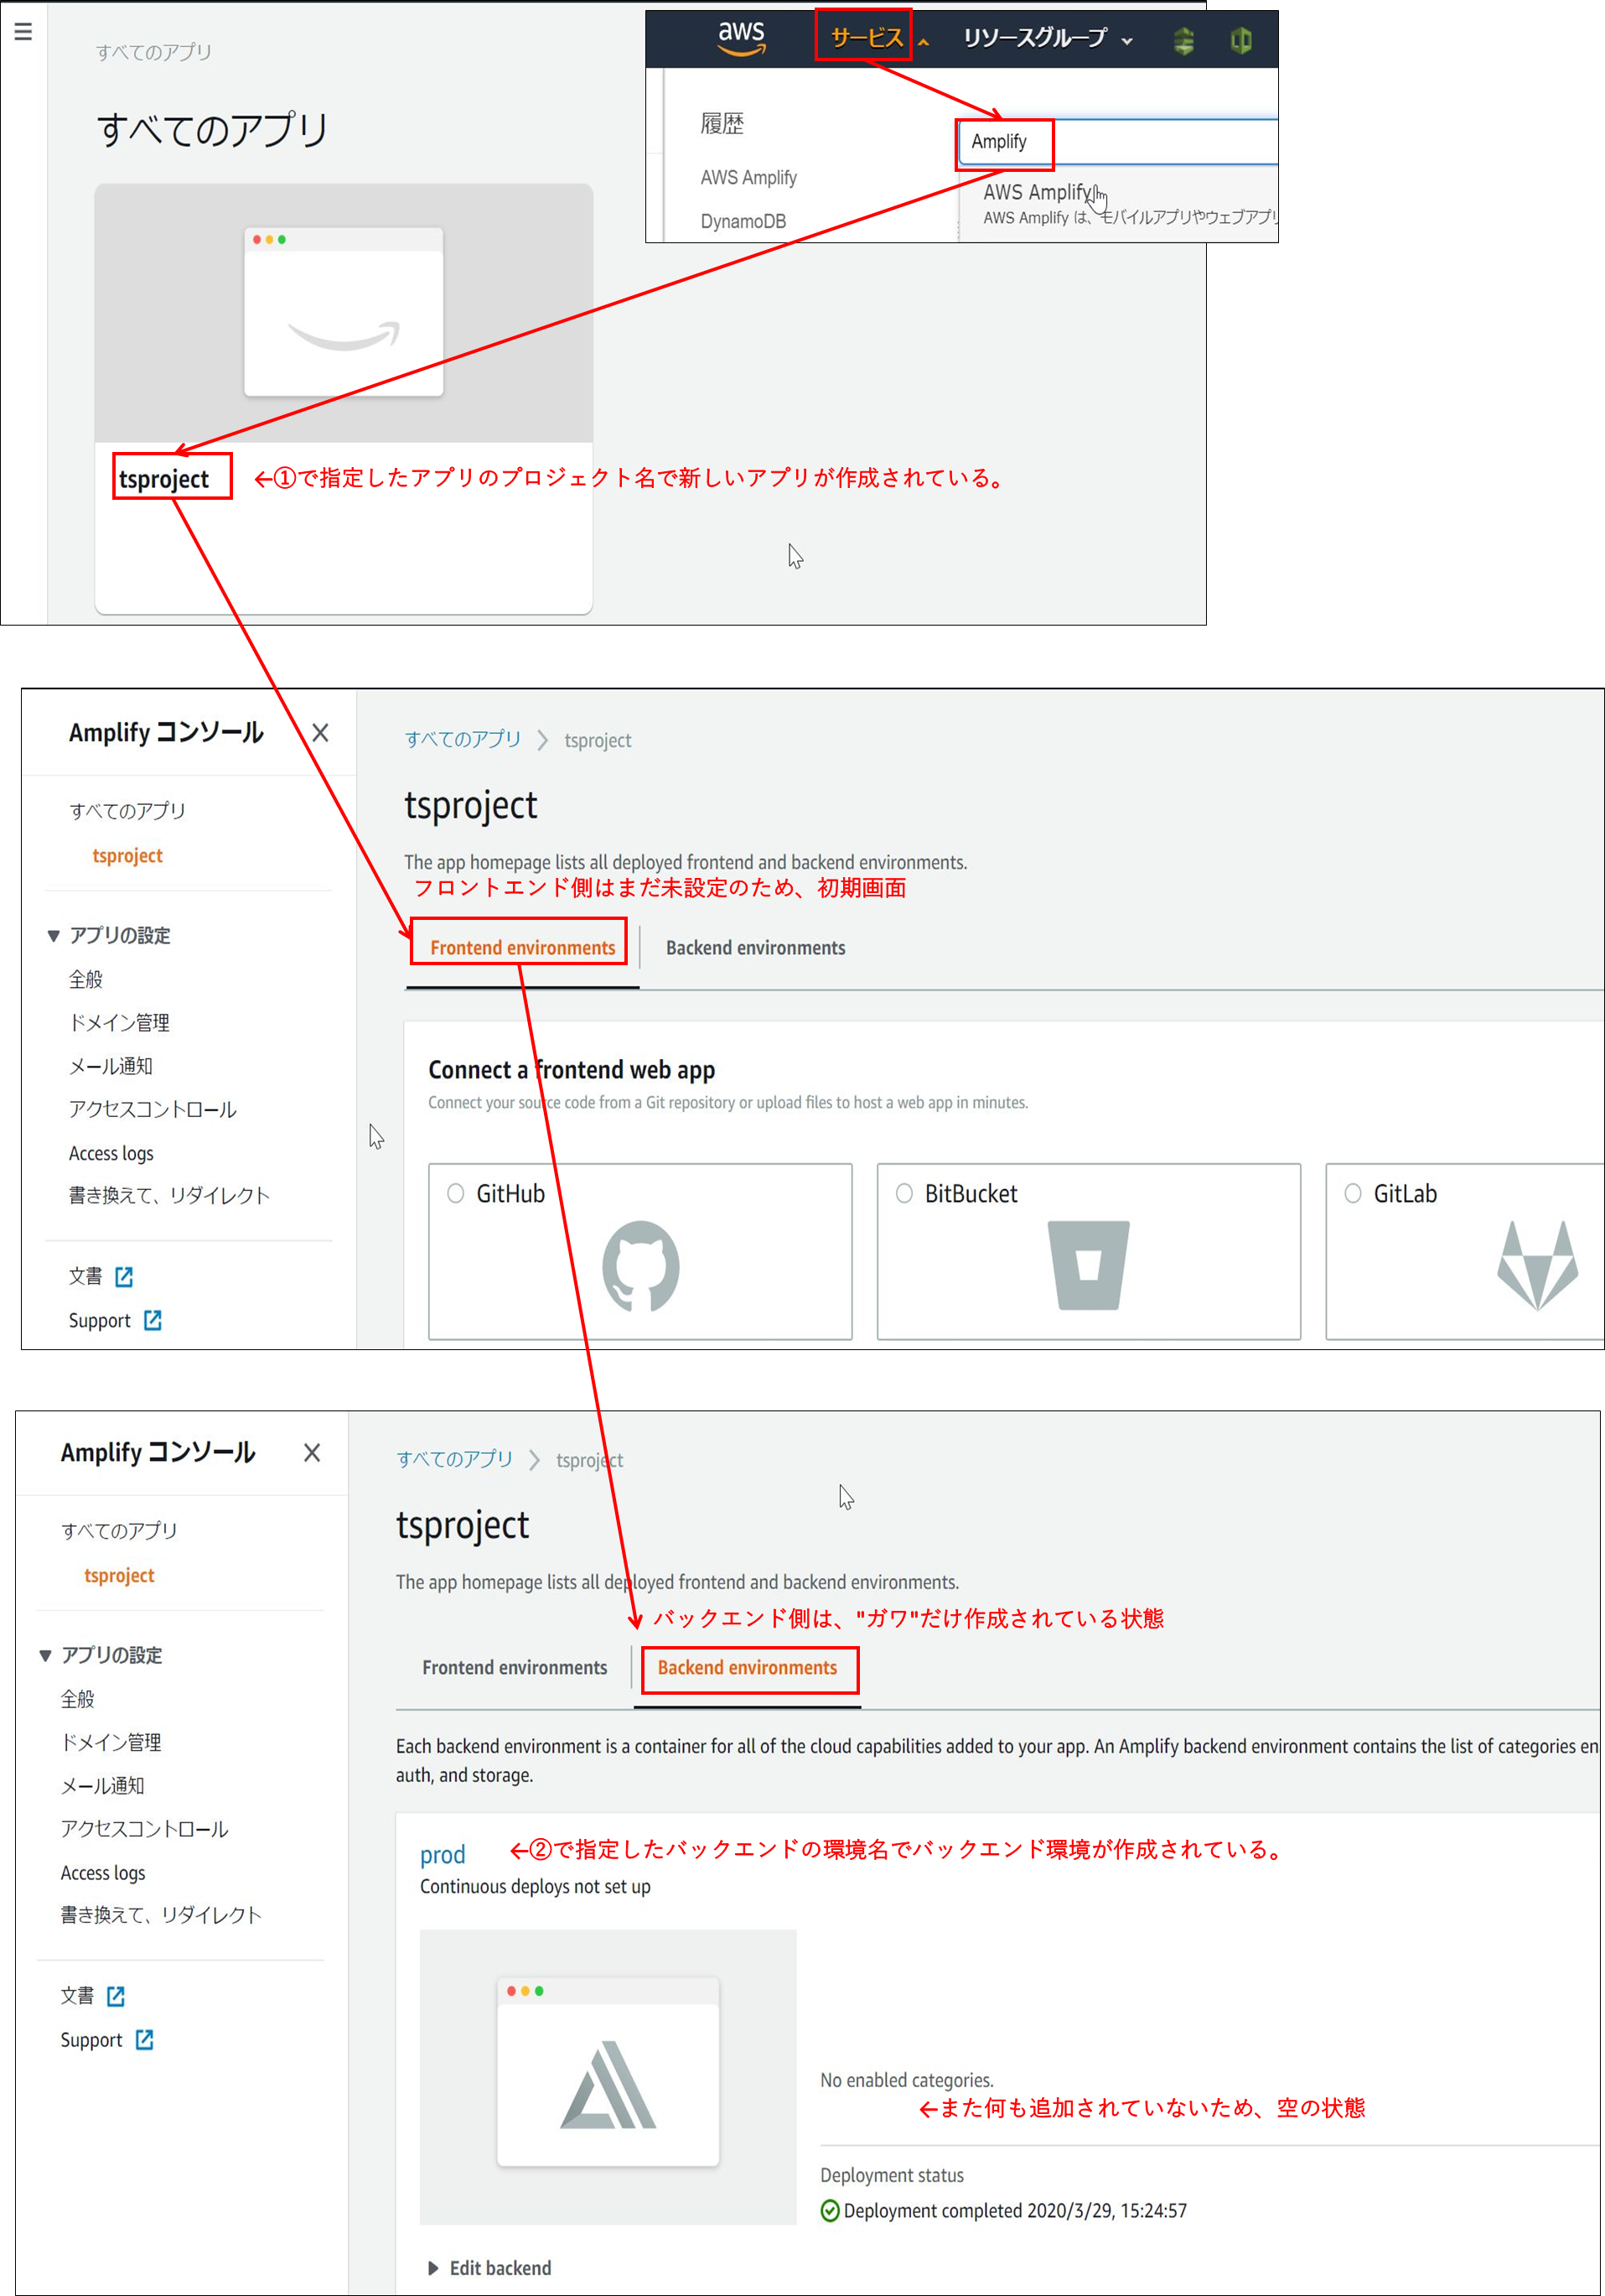1605x2296 pixels.
Task: Select Backend environments tab in bottom window
Action: tap(748, 1668)
